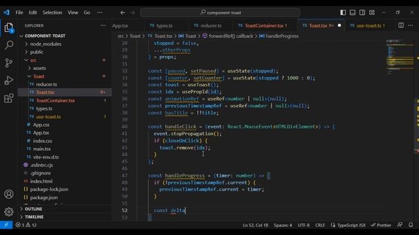The height and width of the screenshot is (235, 419).
Task: Open index.html in the explorer
Action: (x=41, y=181)
